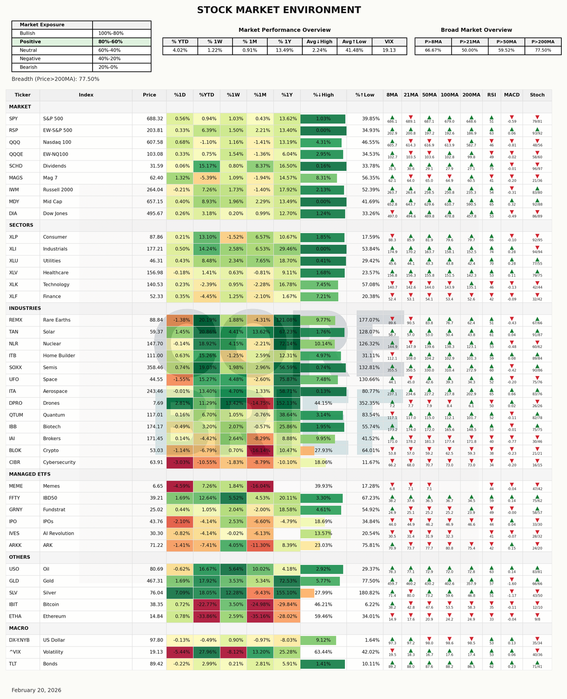Select the 50MA up-arrow for SOXX Semis
The height and width of the screenshot is (699, 567).
(x=430, y=366)
